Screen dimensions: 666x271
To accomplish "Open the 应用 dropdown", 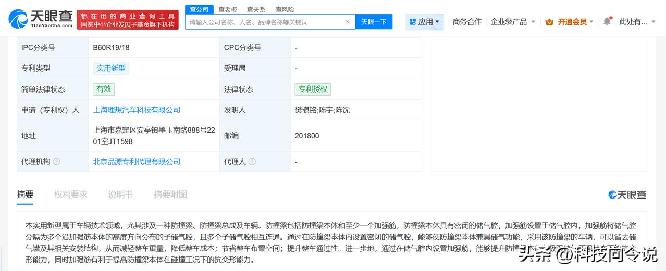I will tap(425, 22).
